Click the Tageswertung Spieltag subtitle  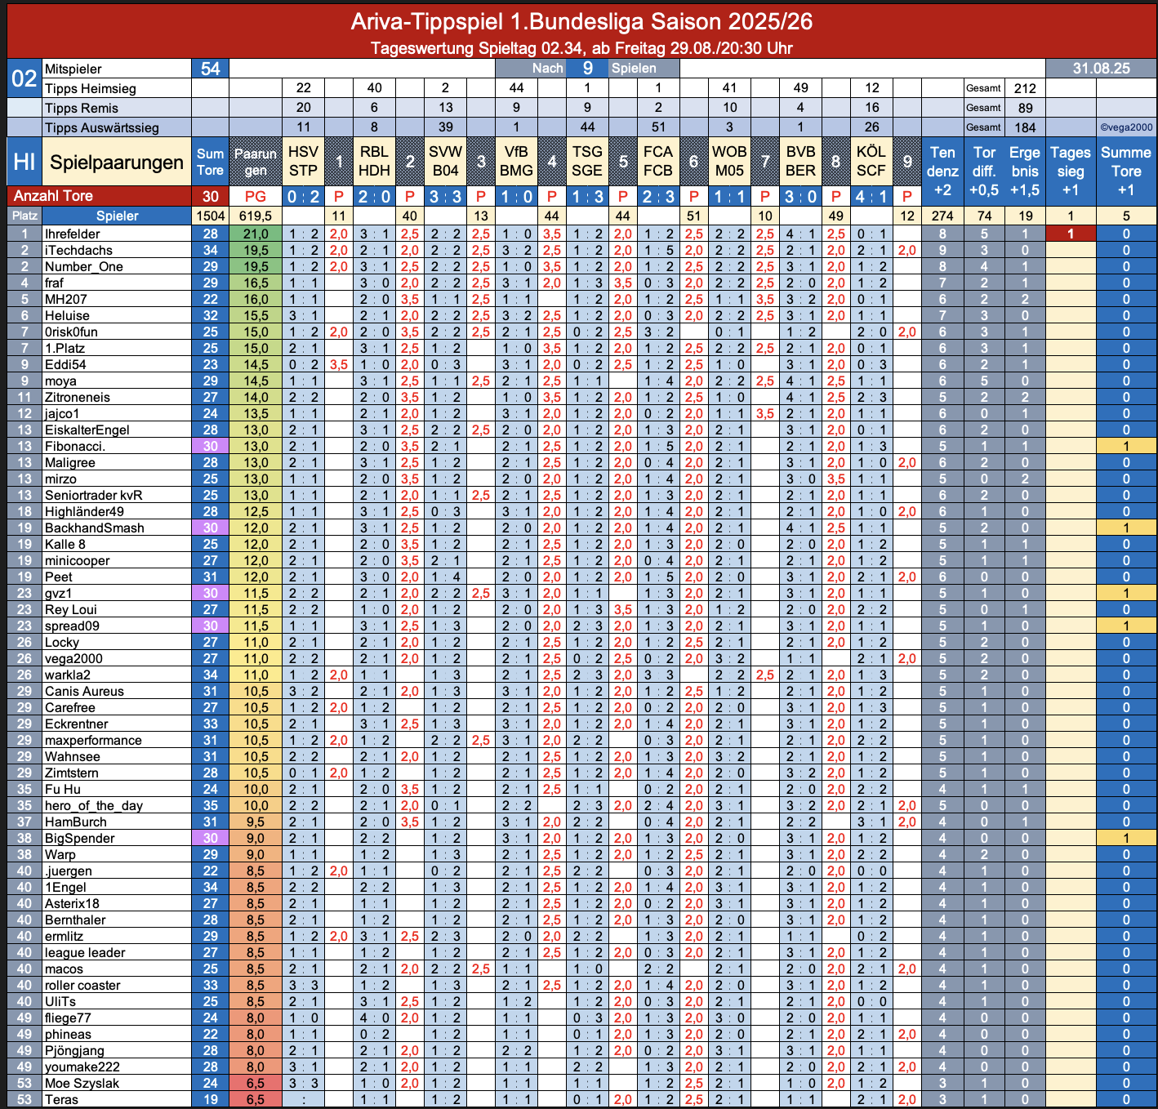point(581,48)
